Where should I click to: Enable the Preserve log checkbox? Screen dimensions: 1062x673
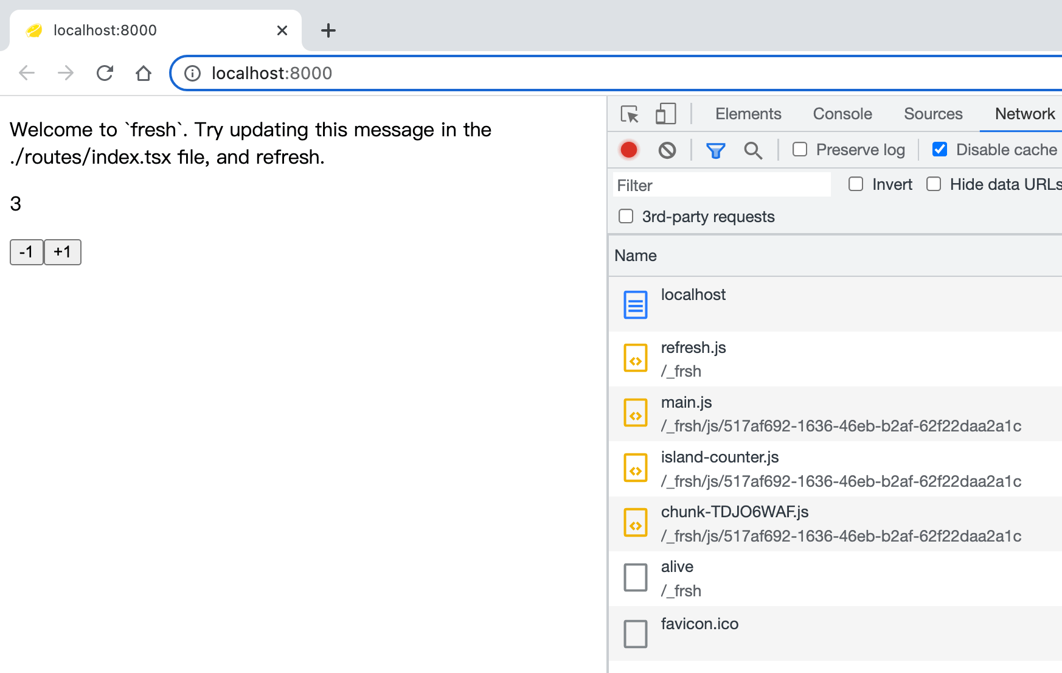(x=800, y=150)
